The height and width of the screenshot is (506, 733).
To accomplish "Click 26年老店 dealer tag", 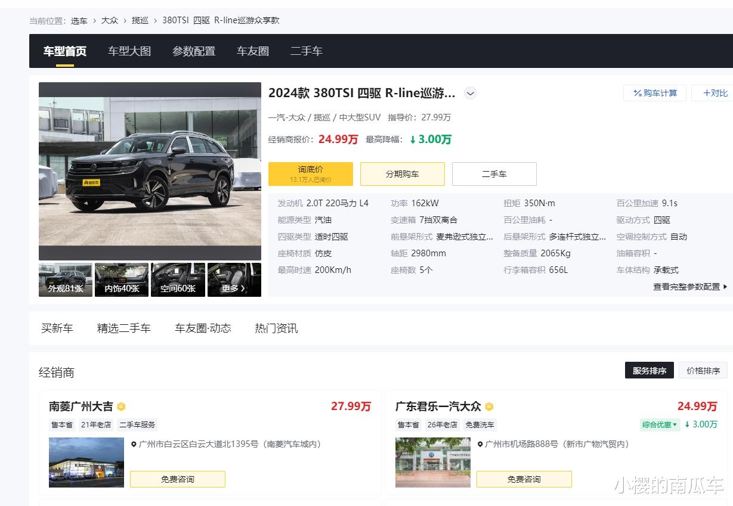I will (x=443, y=425).
